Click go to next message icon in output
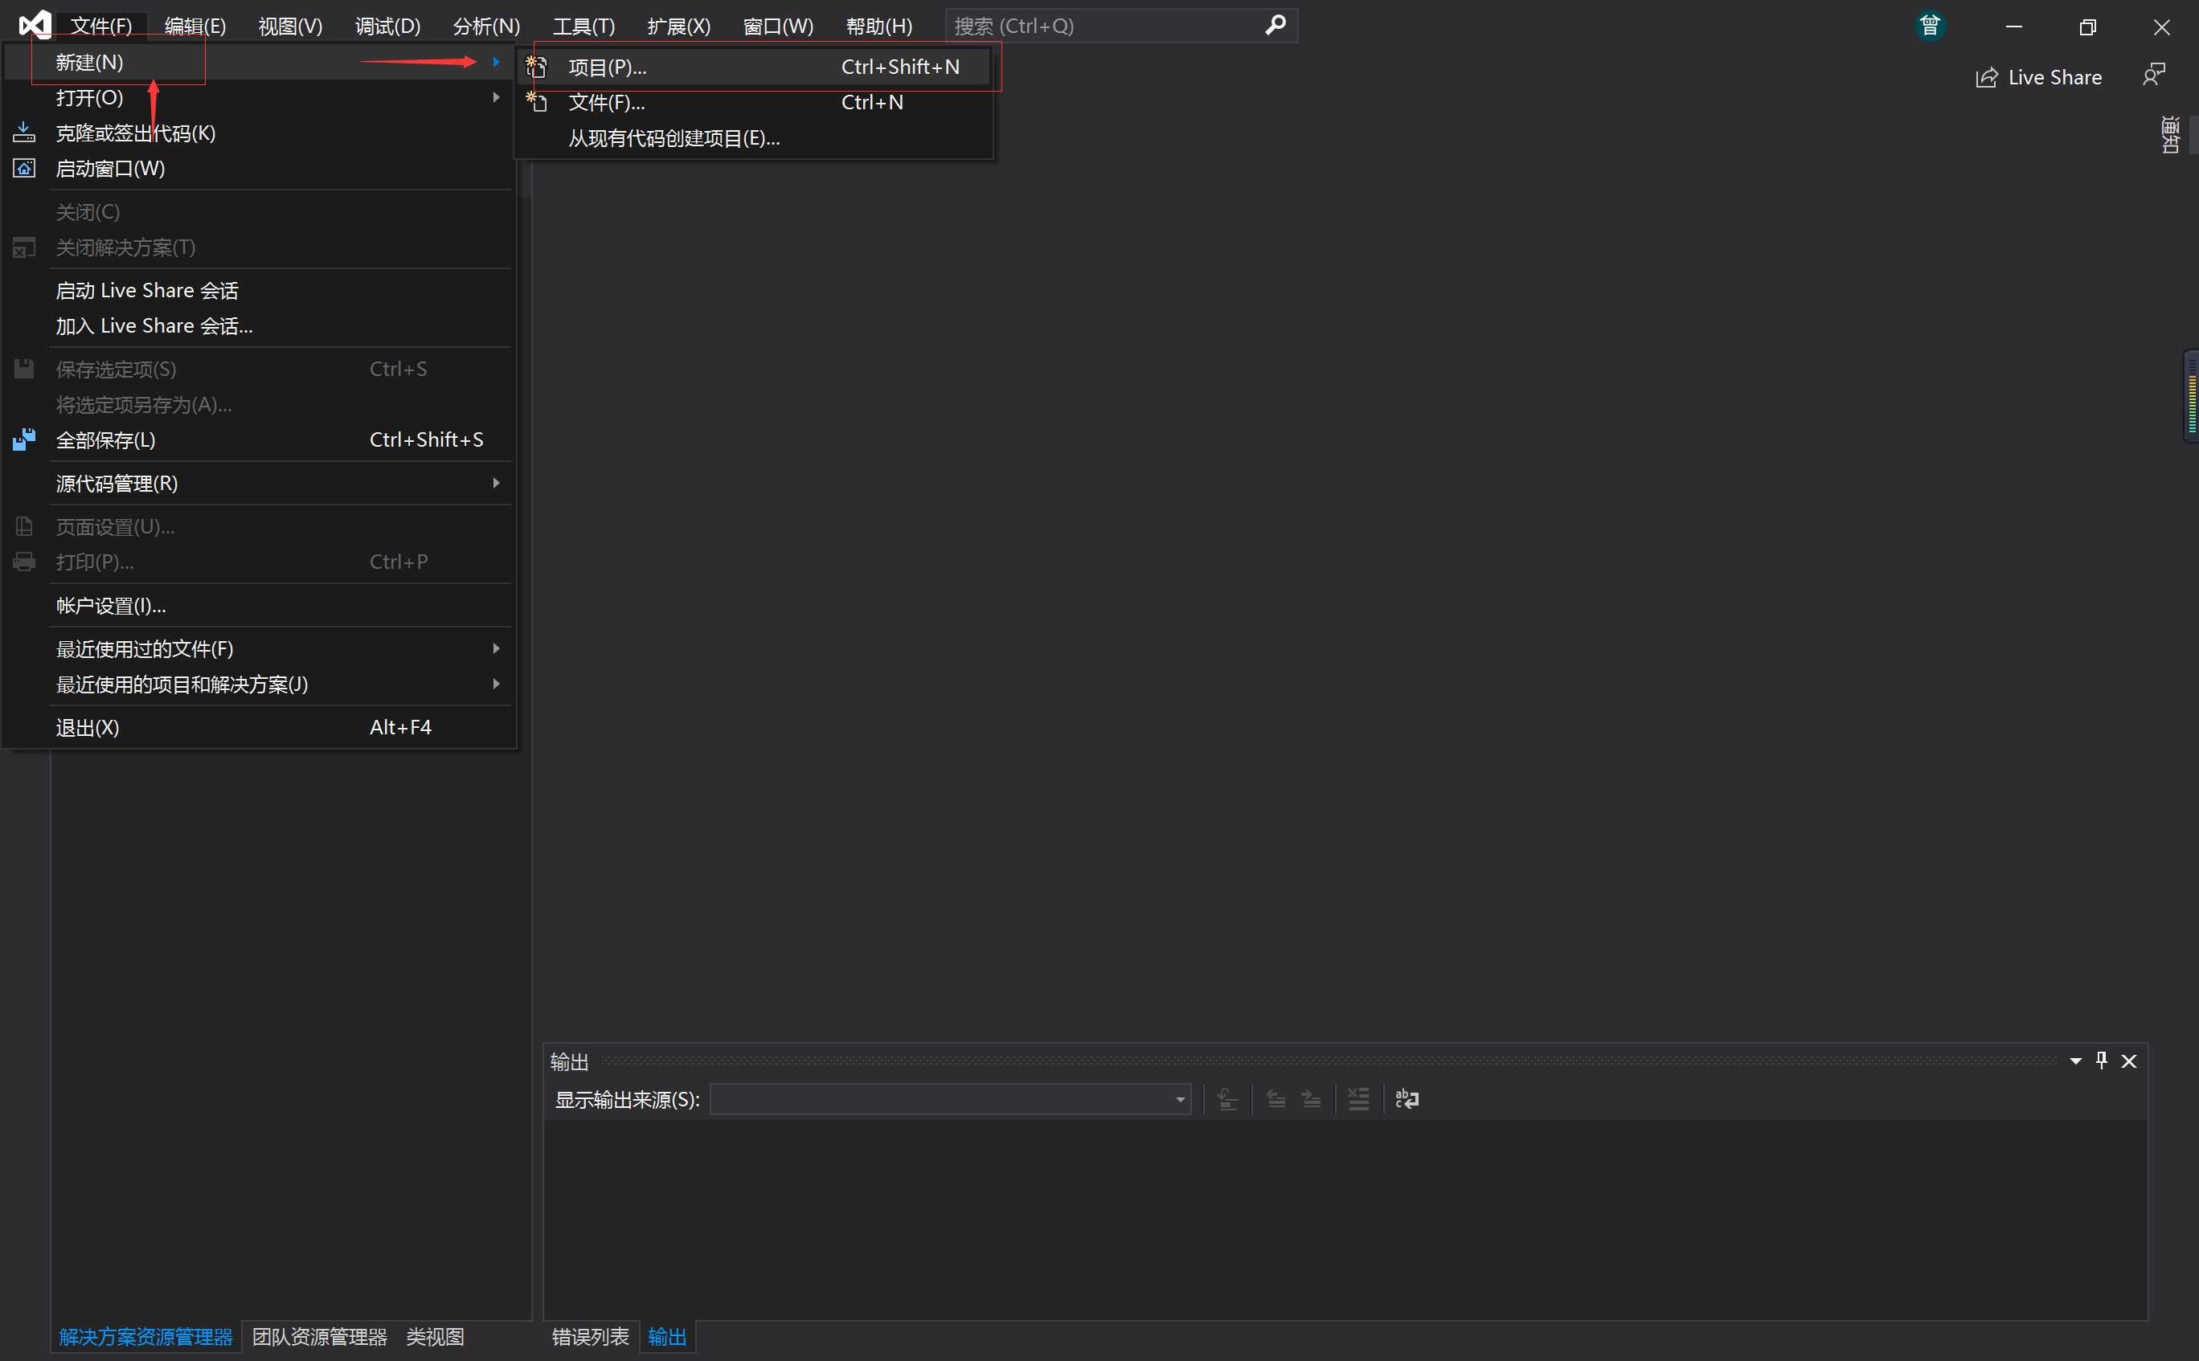 pyautogui.click(x=1311, y=1098)
